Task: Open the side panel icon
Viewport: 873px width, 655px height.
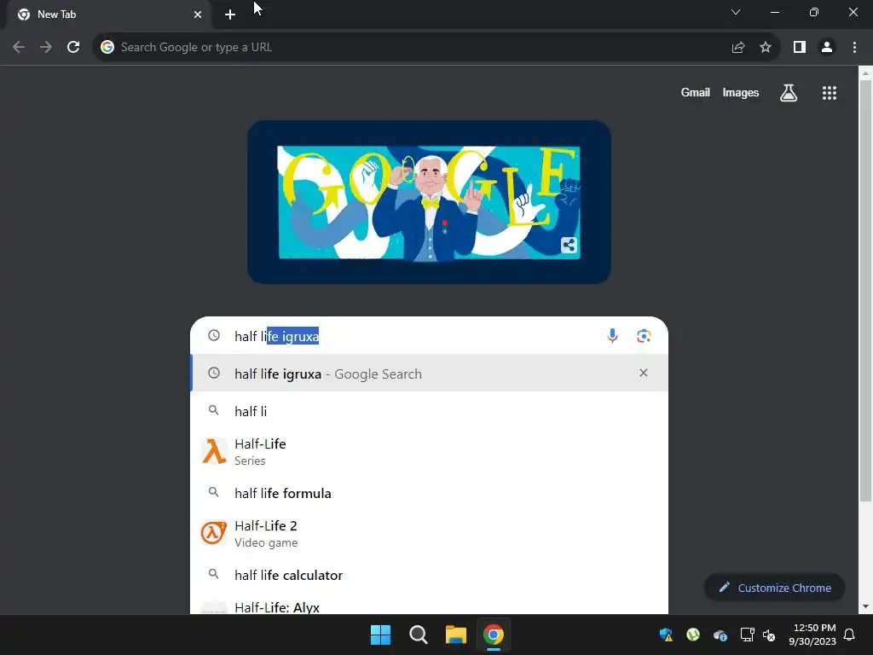Action: [800, 48]
